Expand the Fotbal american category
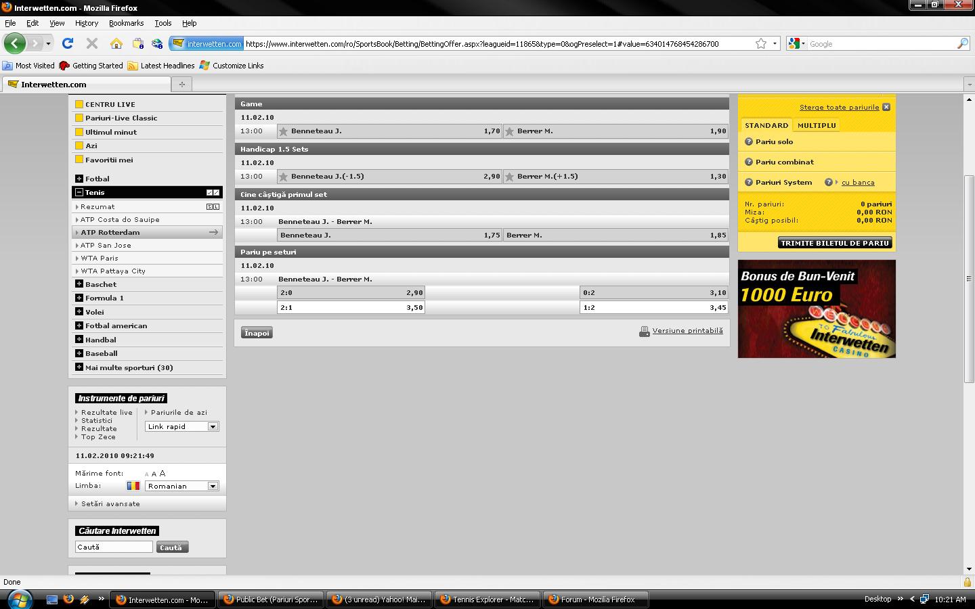Viewport: 975px width, 609px height. 79,325
